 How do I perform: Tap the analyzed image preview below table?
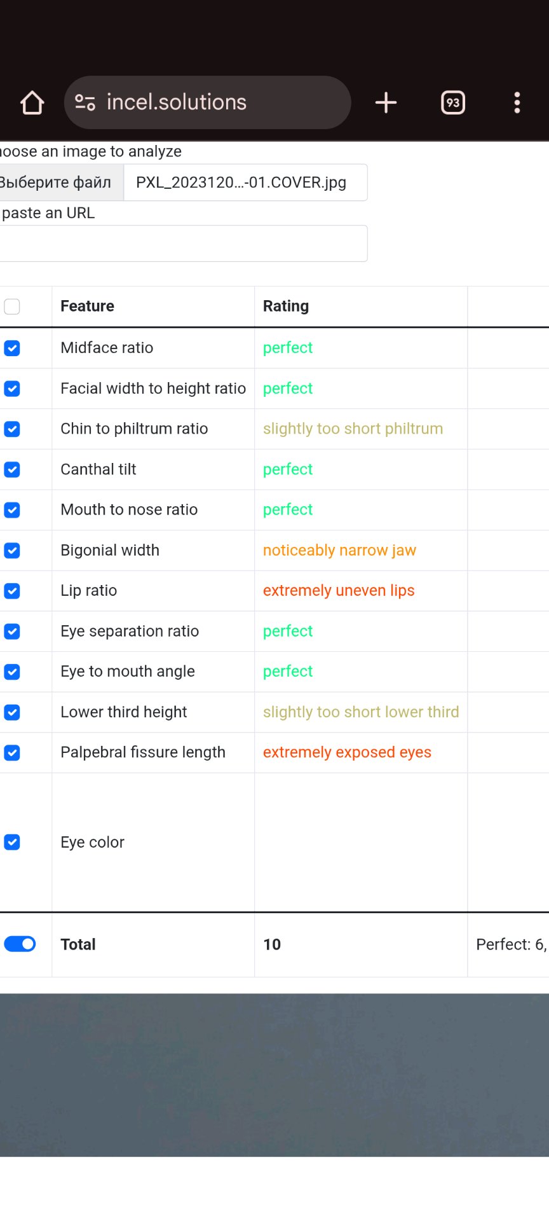(x=274, y=1075)
